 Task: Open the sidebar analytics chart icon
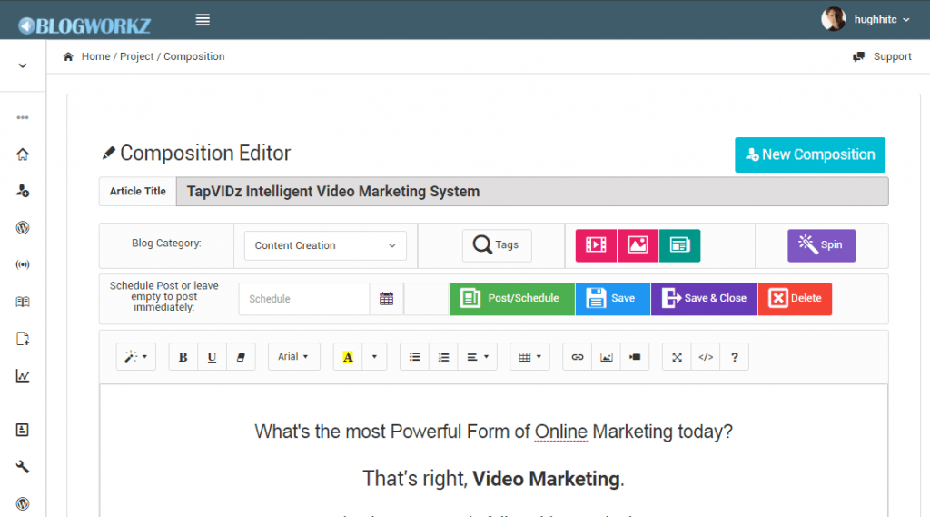(x=23, y=376)
